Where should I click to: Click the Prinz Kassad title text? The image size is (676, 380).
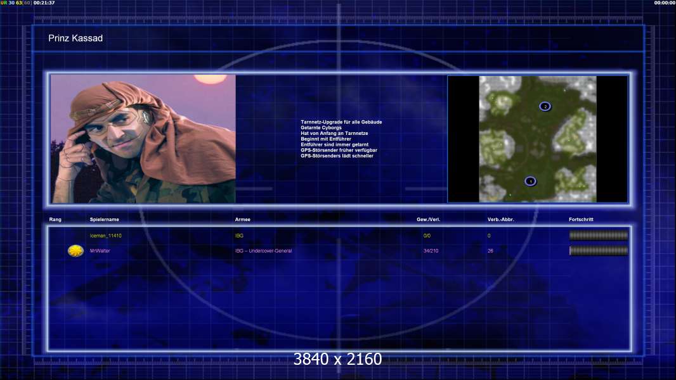pyautogui.click(x=75, y=38)
